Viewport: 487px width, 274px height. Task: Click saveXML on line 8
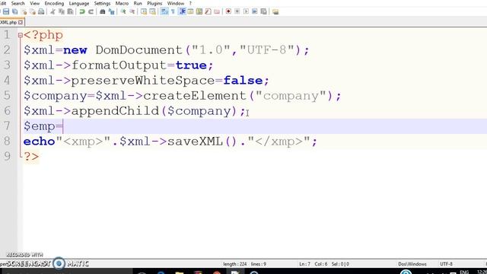pyautogui.click(x=195, y=142)
